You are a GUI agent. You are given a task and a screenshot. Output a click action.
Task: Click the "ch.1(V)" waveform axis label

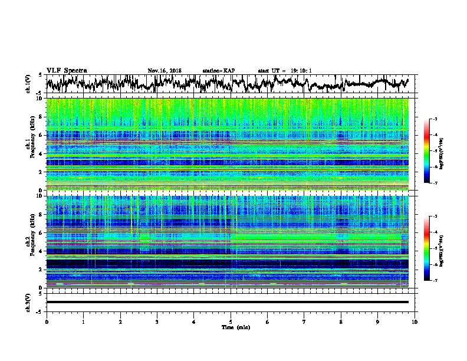(x=28, y=84)
